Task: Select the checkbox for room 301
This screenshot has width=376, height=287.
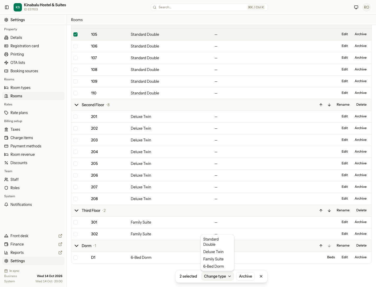Action: (x=75, y=222)
